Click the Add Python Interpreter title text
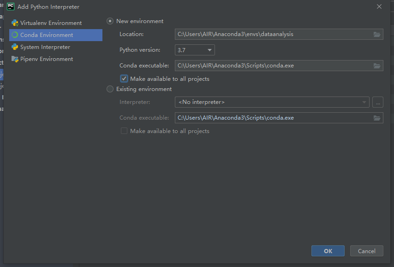 [x=48, y=7]
